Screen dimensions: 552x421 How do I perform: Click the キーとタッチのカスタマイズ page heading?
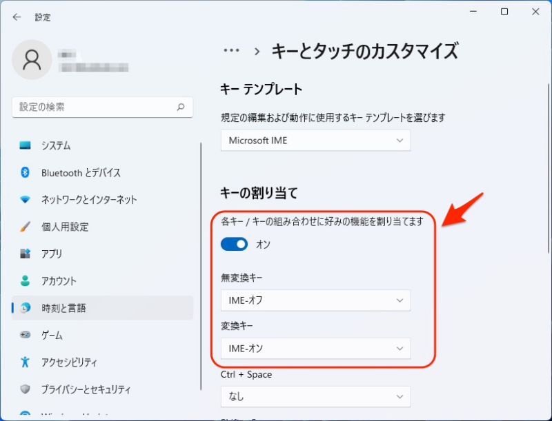click(x=365, y=51)
